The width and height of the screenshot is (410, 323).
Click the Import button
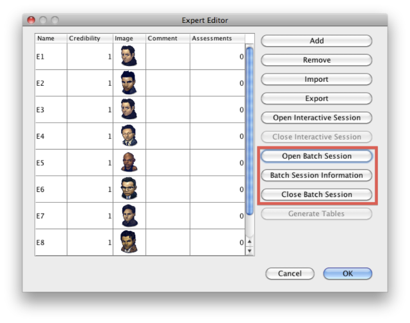[x=316, y=79]
